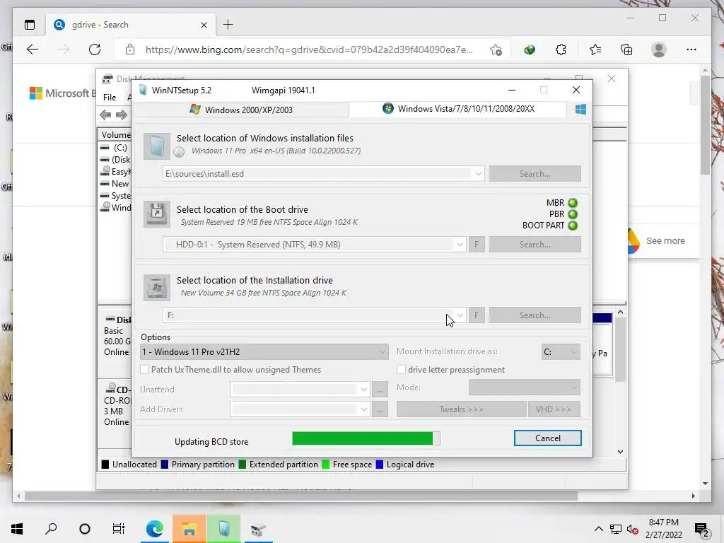724x543 pixels.
Task: Open taskbar Search magnifier
Action: tap(51, 529)
